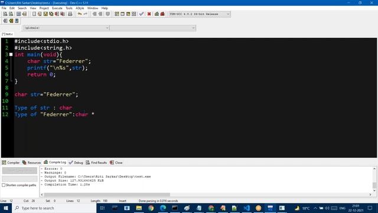Image resolution: width=378 pixels, height=213 pixels.
Task: Click the Toggle bookmark toolbar icon
Action: tap(11, 21)
